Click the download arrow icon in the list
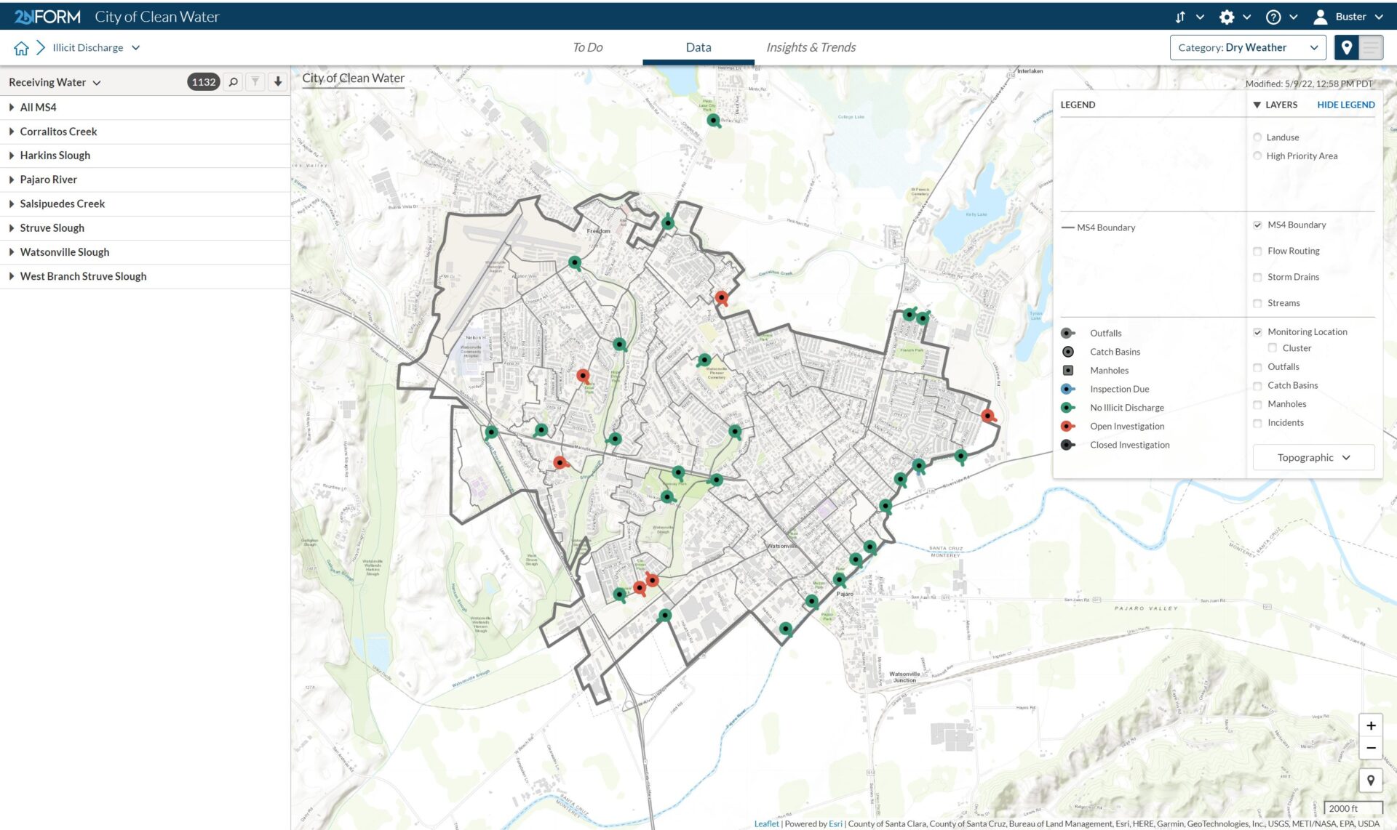The width and height of the screenshot is (1397, 830). click(x=278, y=82)
